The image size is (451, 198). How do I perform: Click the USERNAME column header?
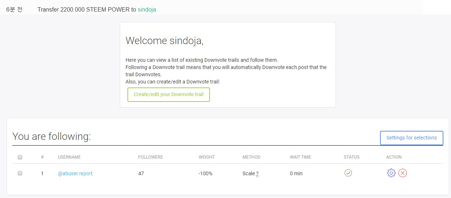coord(69,157)
